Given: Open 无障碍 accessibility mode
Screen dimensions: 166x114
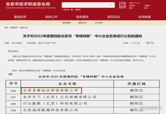Looking at the screenshot, I should click(147, 5).
